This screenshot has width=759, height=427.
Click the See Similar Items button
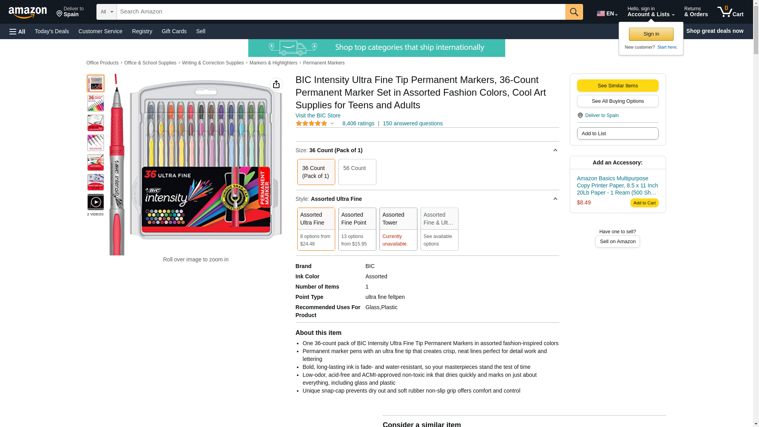[x=617, y=86]
